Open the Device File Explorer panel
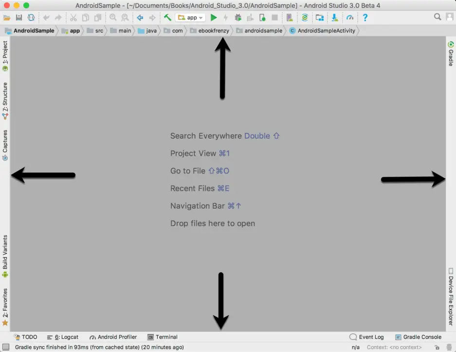Screen dimensions: 456x352 click(451, 297)
